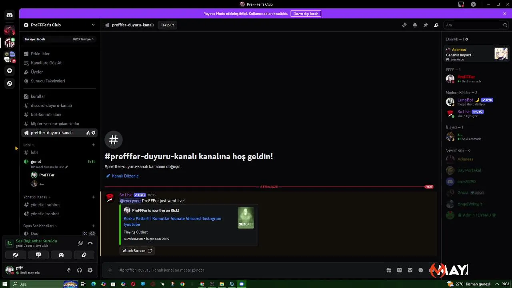Open Discord inbox icon in title bar
Screen dimensions: 512x288
tap(461, 4)
